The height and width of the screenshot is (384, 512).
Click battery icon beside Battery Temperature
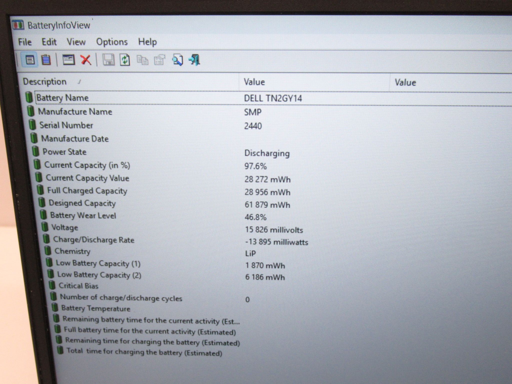(55, 307)
